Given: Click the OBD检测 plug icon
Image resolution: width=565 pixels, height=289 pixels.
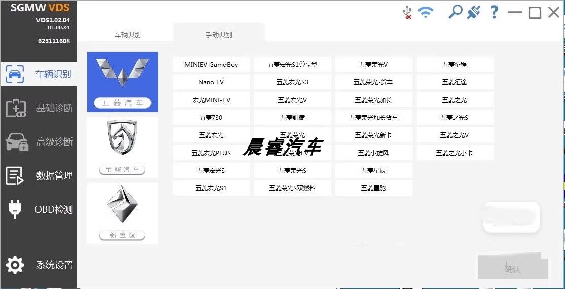Looking at the screenshot, I should [15, 209].
